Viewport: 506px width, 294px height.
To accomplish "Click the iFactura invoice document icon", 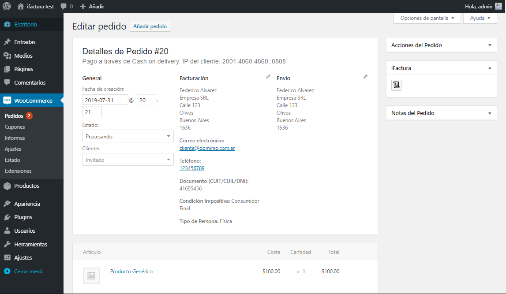I will 396,85.
